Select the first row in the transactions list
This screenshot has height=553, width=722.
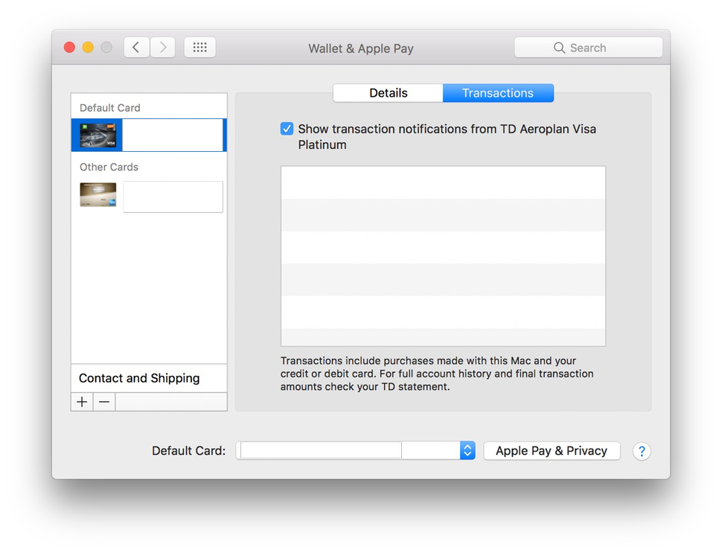pyautogui.click(x=443, y=181)
